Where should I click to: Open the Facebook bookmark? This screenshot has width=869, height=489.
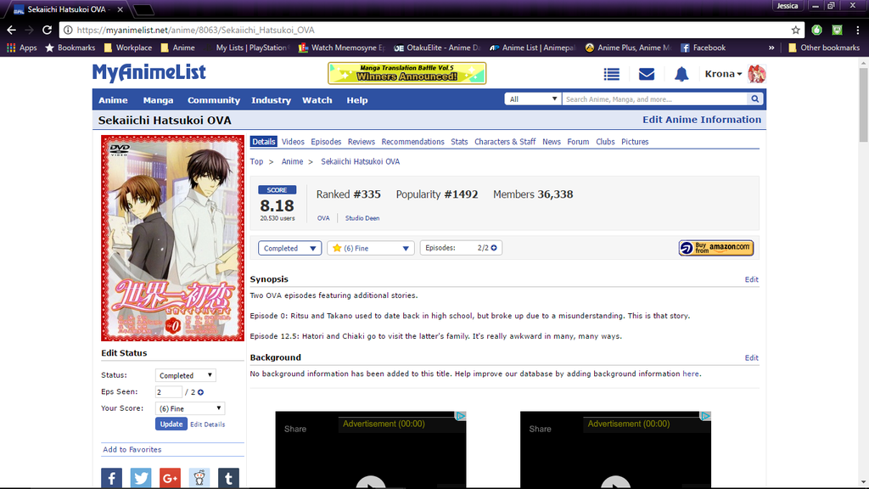[x=703, y=48]
